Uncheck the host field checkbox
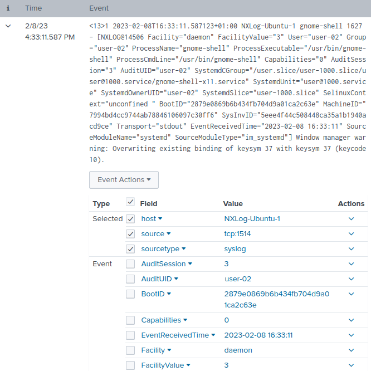 click(x=130, y=219)
